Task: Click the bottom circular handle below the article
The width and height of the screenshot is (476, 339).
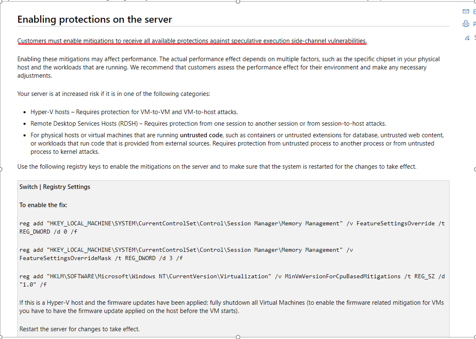Action: coord(238,337)
